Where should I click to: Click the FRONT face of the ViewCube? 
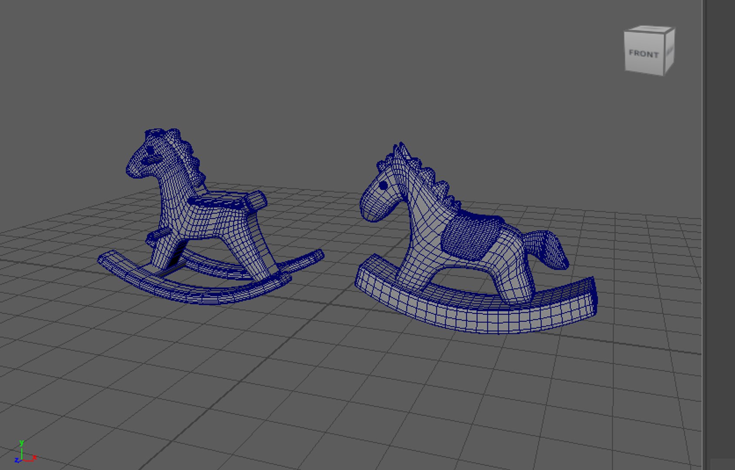644,53
